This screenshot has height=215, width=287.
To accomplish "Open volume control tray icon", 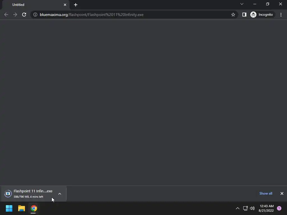I will tap(252, 208).
